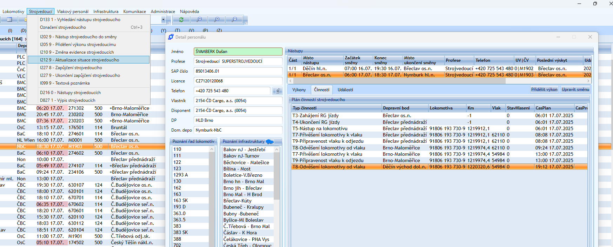Select Brno jih - Břeclav infrastructure item

(242, 188)
